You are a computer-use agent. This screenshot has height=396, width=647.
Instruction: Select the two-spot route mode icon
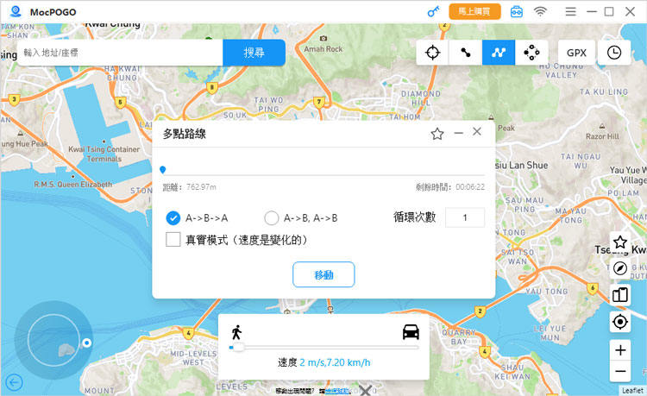(466, 53)
